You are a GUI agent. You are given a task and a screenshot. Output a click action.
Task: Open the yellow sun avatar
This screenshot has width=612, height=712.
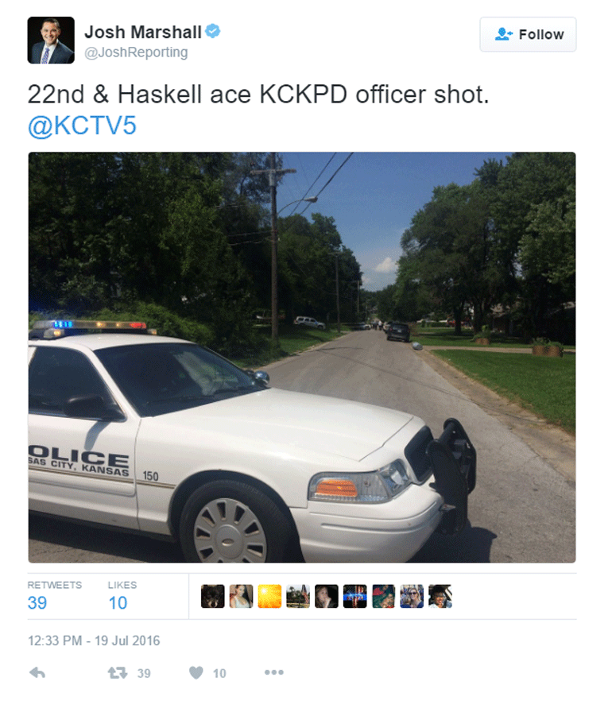tap(269, 596)
